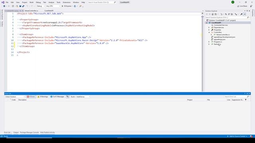
Task: Toggle the Error List build filter button
Action: pyautogui.click(x=67, y=97)
